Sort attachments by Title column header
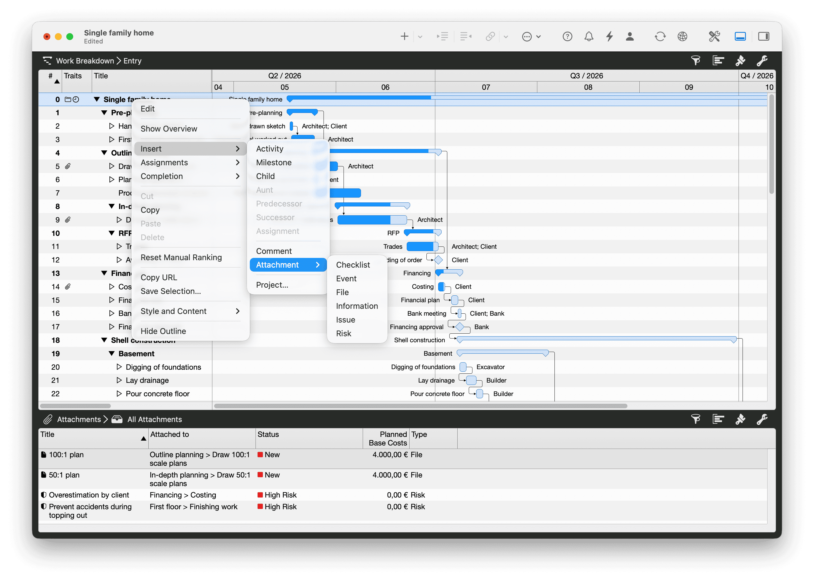The height and width of the screenshot is (581, 814). 93,438
